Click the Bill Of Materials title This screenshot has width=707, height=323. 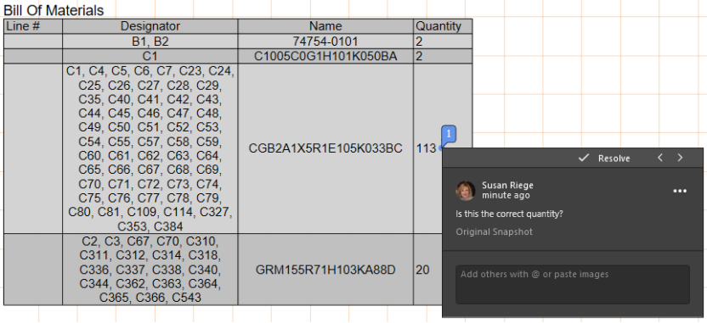54,10
